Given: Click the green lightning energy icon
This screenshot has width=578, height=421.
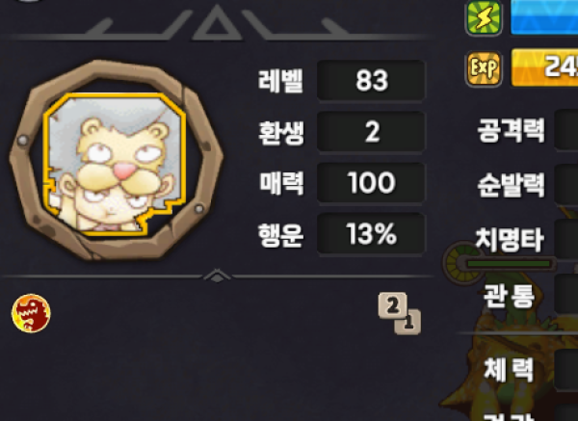Looking at the screenshot, I should point(484,17).
